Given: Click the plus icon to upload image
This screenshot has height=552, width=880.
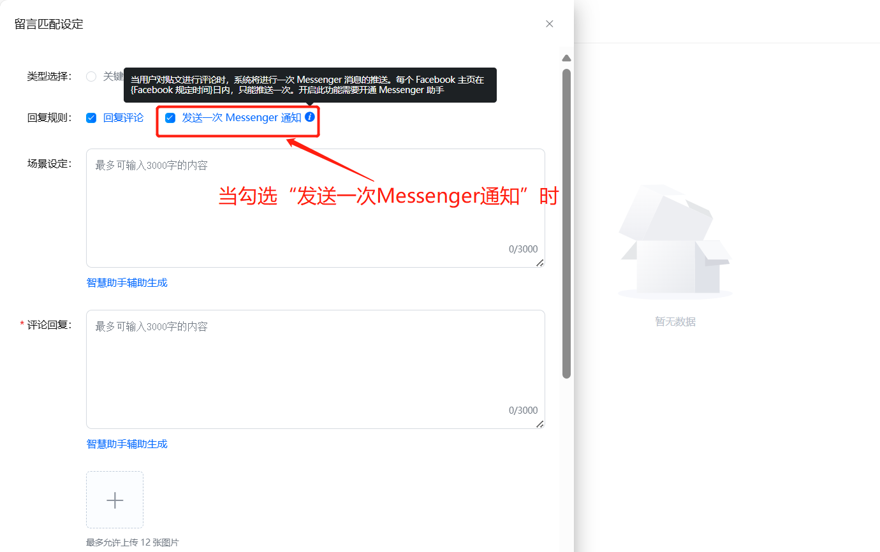Looking at the screenshot, I should (x=115, y=500).
